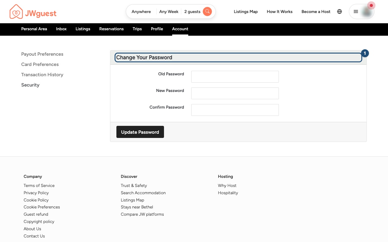Open About Us footer link

(x=32, y=229)
